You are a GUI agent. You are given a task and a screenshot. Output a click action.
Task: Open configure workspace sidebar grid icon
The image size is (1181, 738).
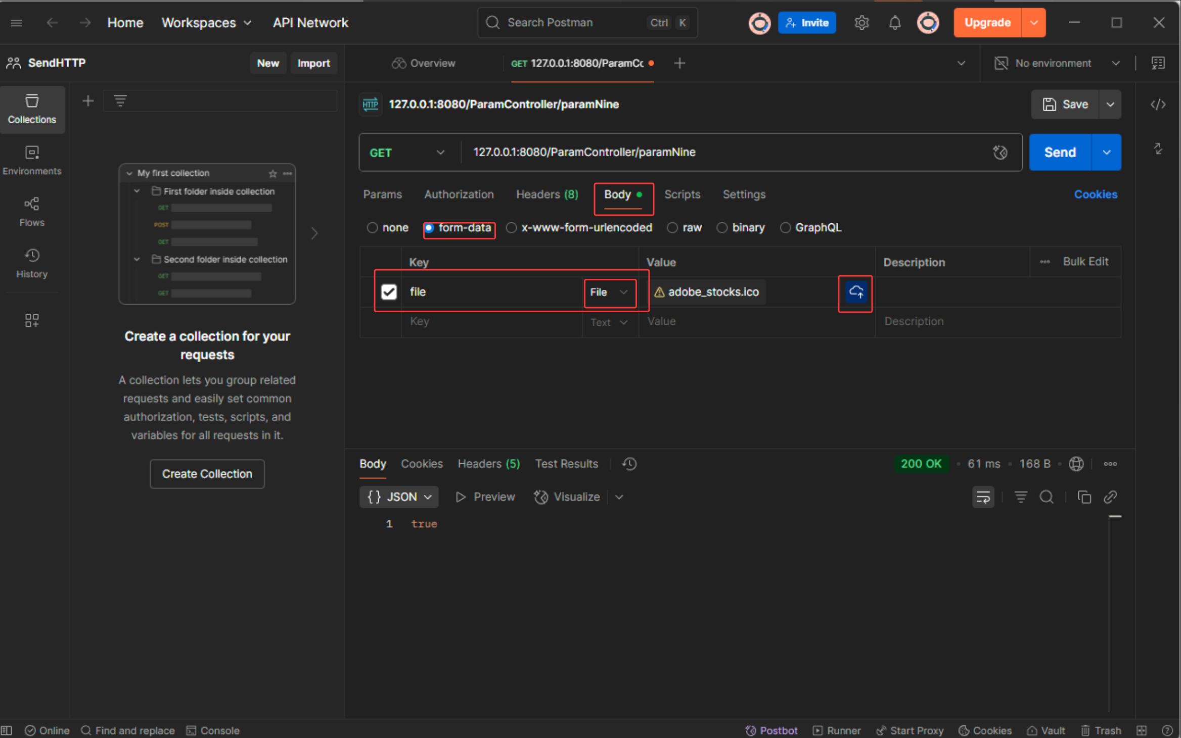point(32,320)
